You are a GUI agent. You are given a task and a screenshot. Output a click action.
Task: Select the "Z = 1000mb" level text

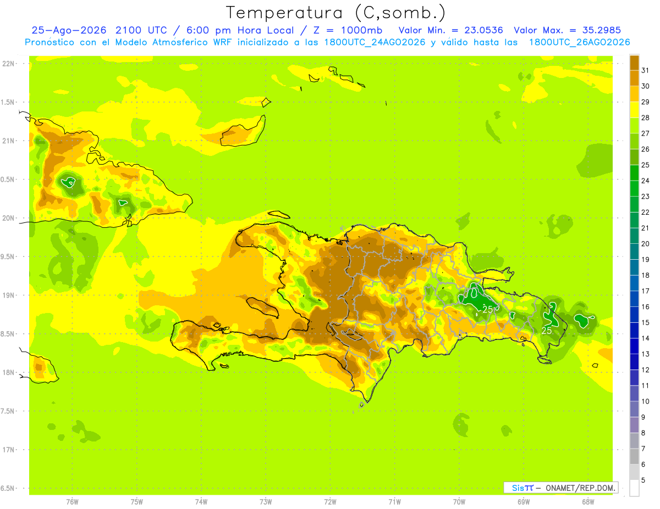point(349,30)
